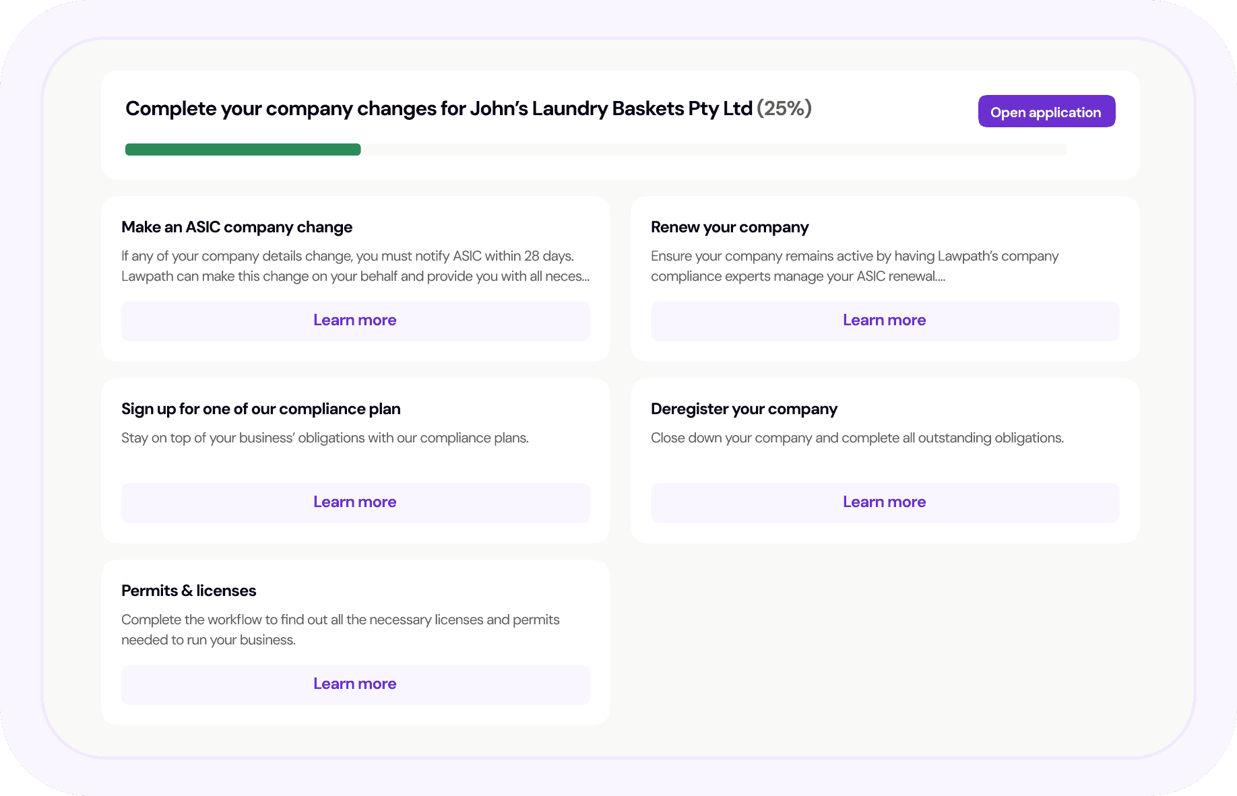Click the 'Stay on top of your business' obligations' text
The height and width of the screenshot is (796, 1237).
click(x=325, y=438)
